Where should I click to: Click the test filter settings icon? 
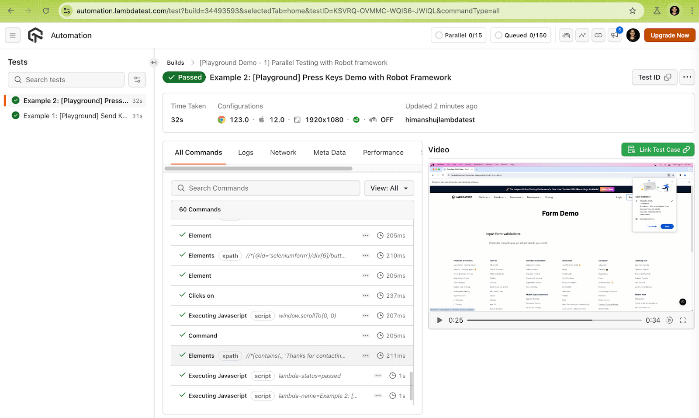tap(137, 80)
